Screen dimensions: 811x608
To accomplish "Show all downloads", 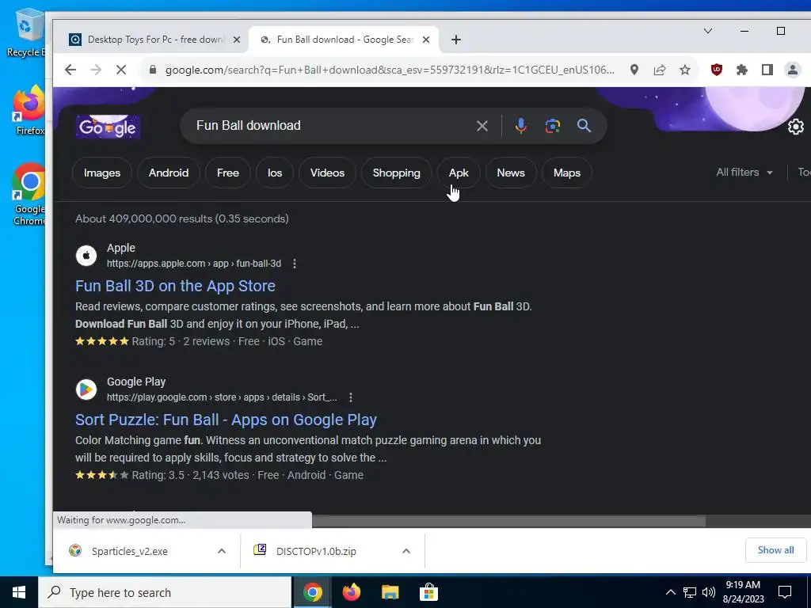I will point(775,550).
